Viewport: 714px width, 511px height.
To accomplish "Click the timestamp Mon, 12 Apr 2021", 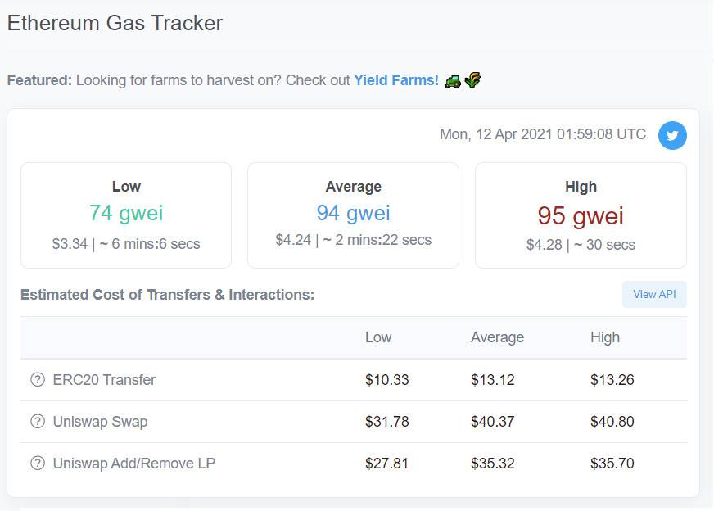I will (x=542, y=134).
